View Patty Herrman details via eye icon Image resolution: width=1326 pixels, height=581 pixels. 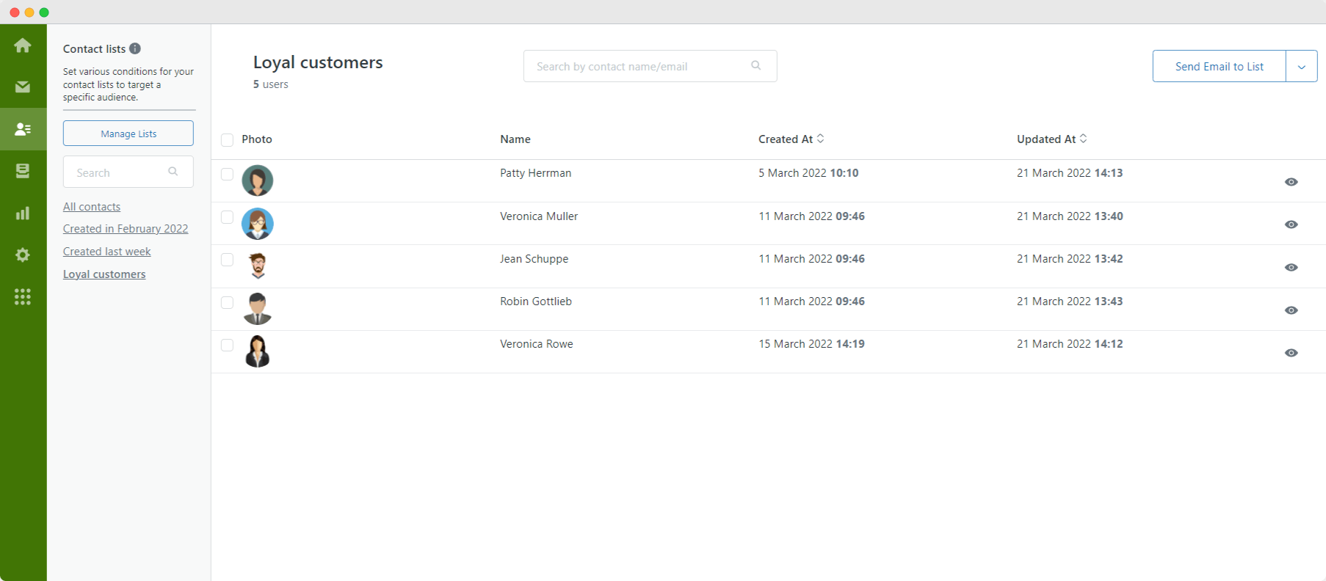pos(1291,182)
